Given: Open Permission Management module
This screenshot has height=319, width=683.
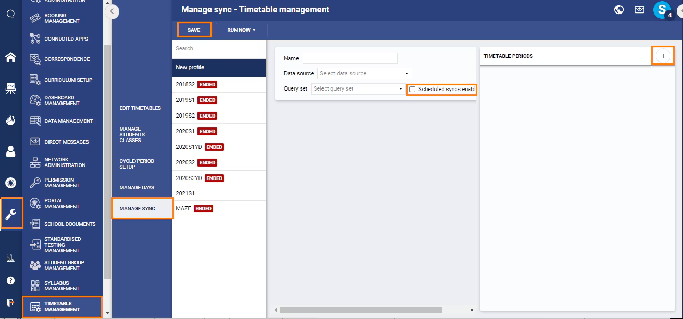Looking at the screenshot, I should (x=62, y=183).
